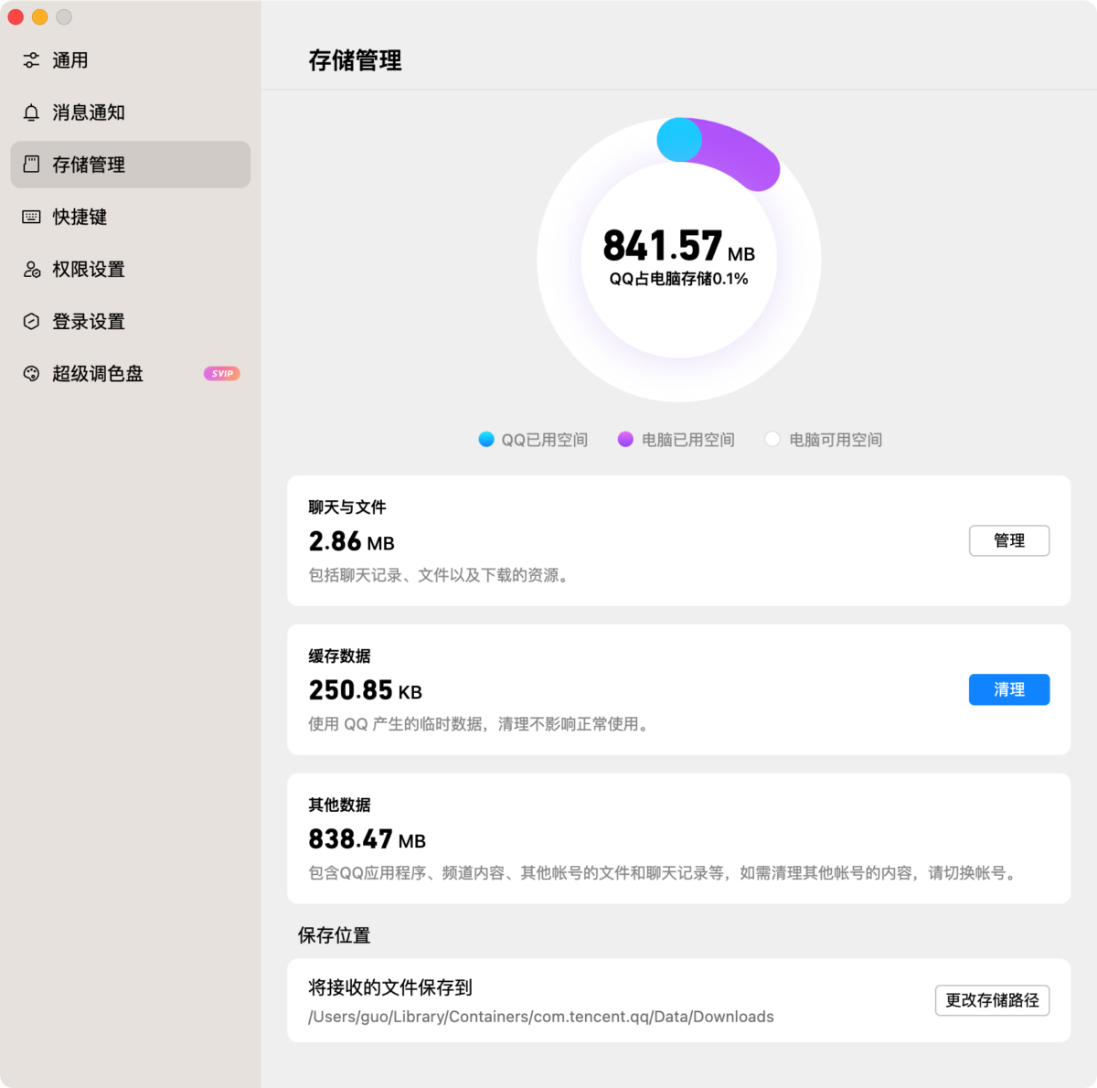
Task: Click the blue dot on the storage ring
Action: [679, 140]
